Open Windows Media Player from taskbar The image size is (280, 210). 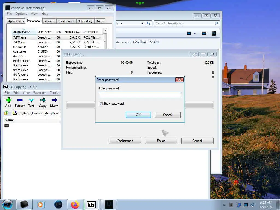pyautogui.click(x=40, y=205)
